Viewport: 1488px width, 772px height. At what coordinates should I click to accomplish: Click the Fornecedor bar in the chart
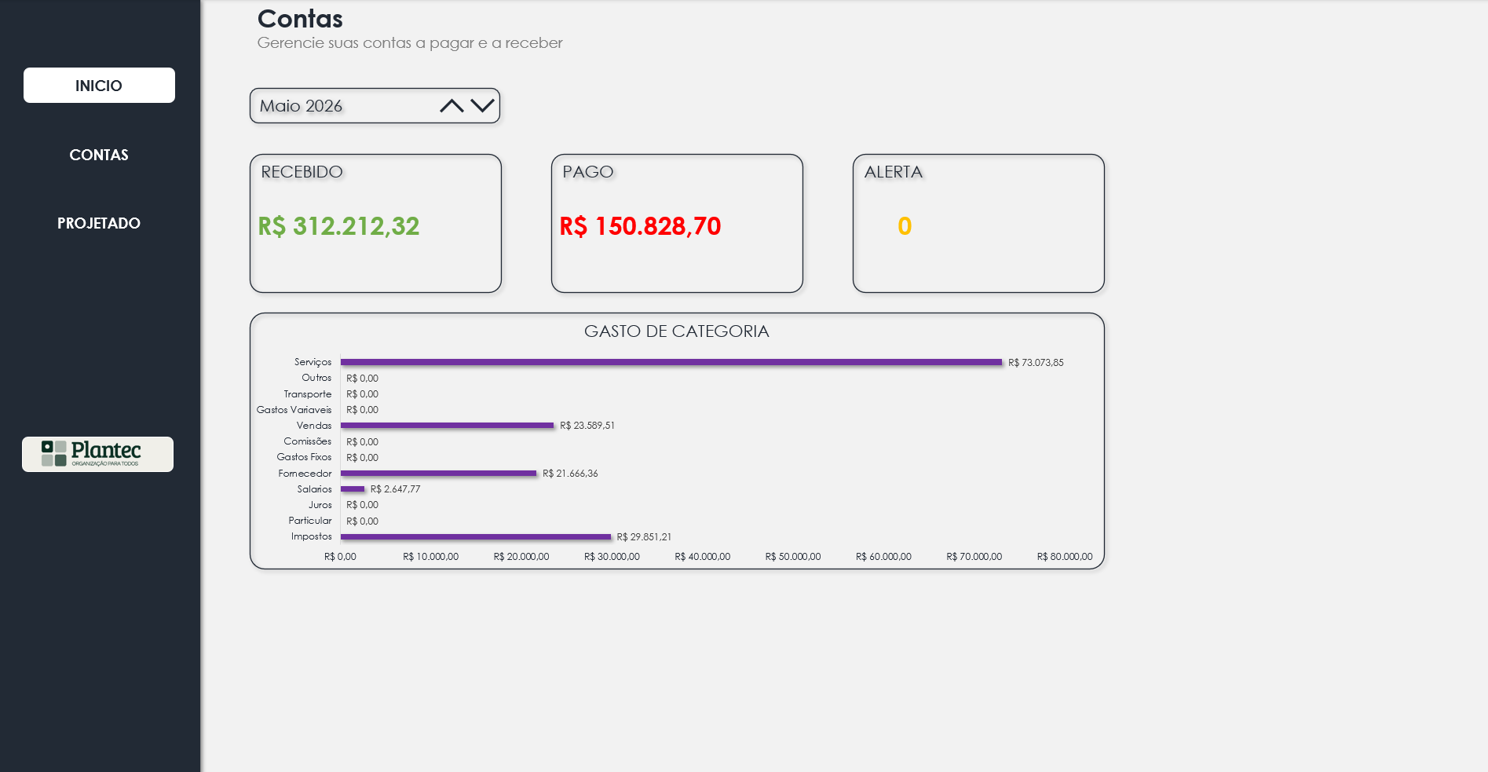[x=439, y=474]
